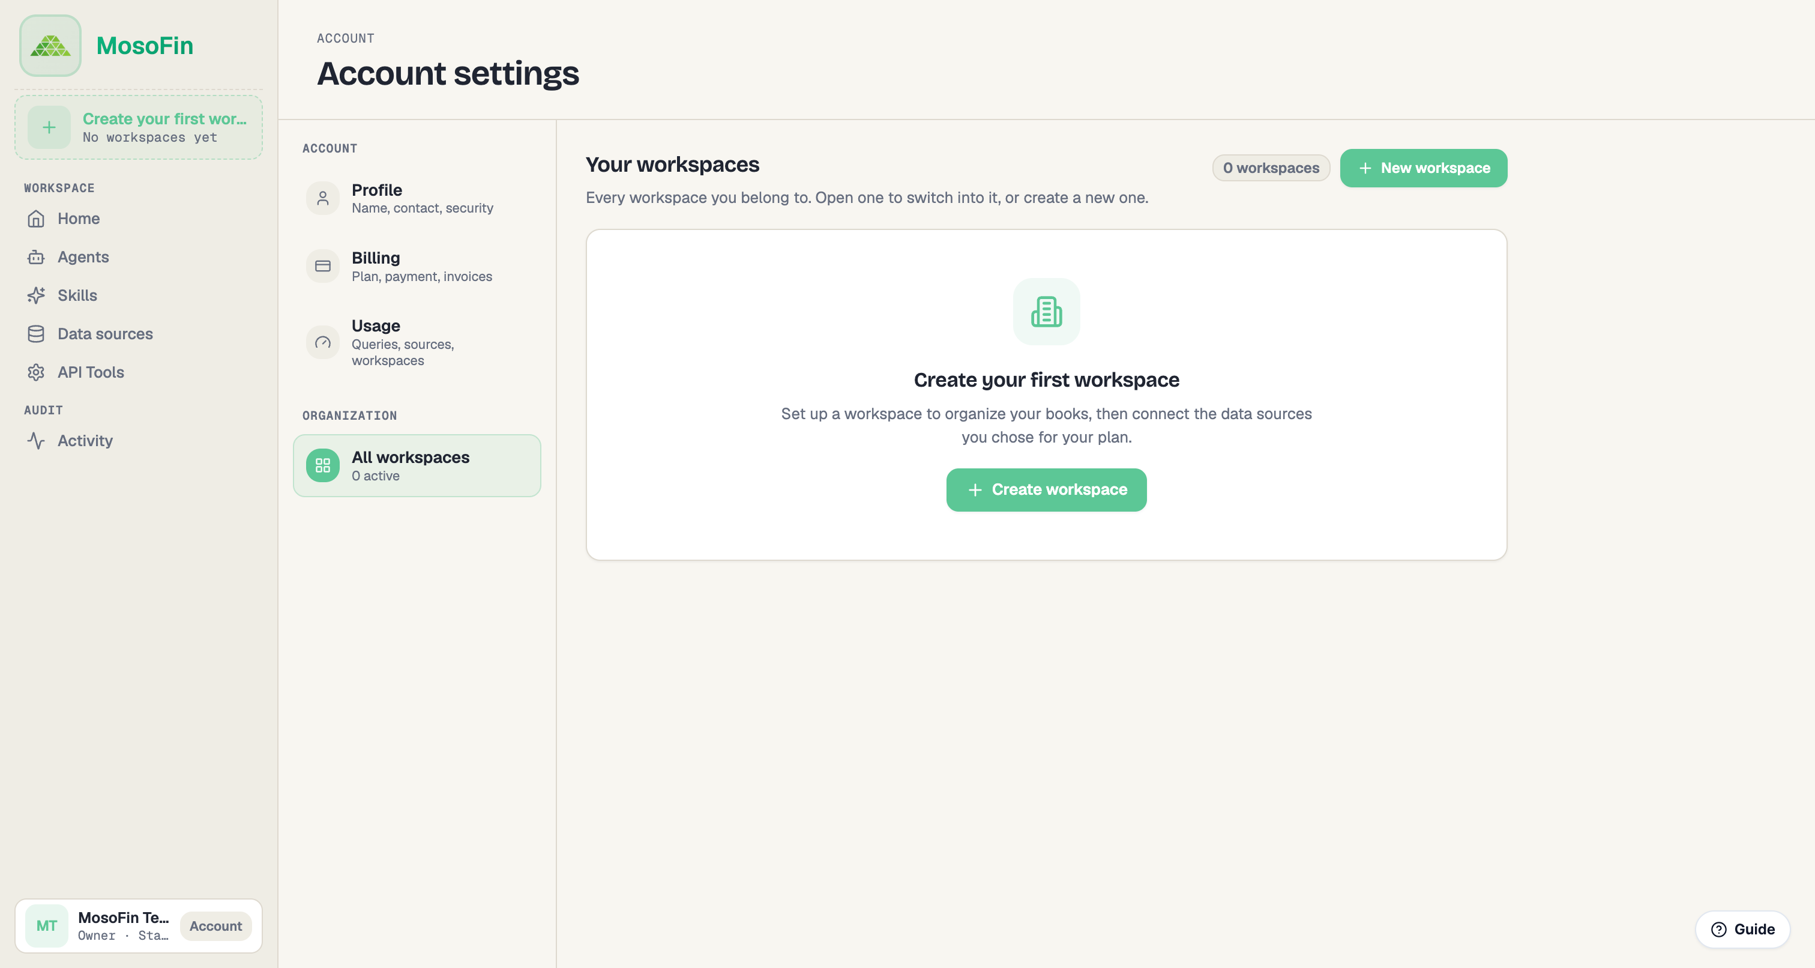Select All workspaces tab
The width and height of the screenshot is (1815, 968).
pos(417,465)
